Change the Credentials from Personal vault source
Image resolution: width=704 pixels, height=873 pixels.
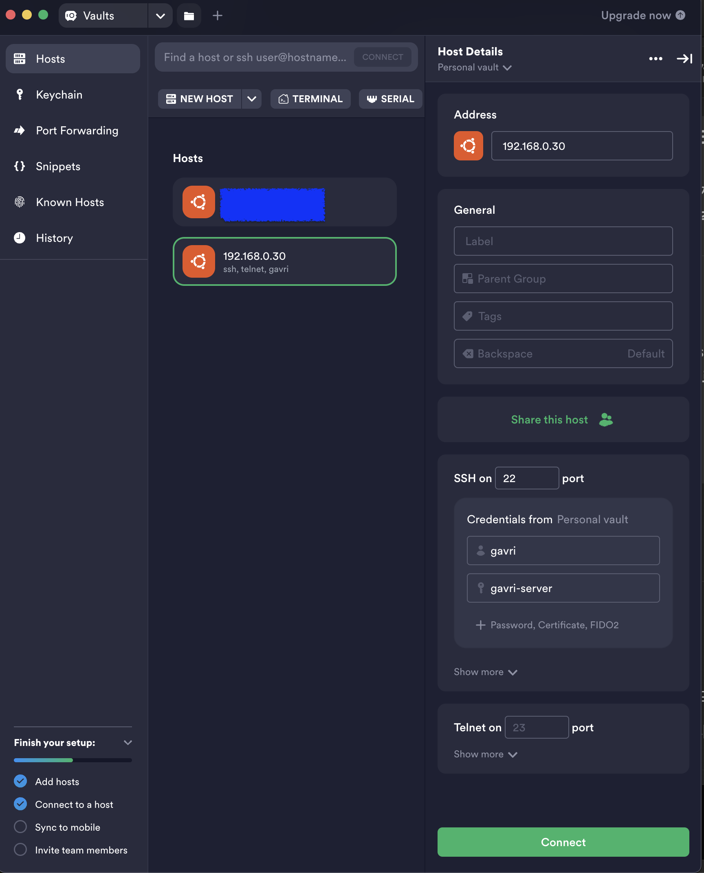(592, 520)
